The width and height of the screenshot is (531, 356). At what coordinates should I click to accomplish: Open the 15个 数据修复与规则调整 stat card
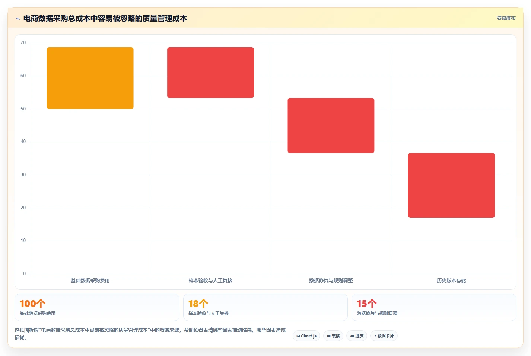point(434,307)
